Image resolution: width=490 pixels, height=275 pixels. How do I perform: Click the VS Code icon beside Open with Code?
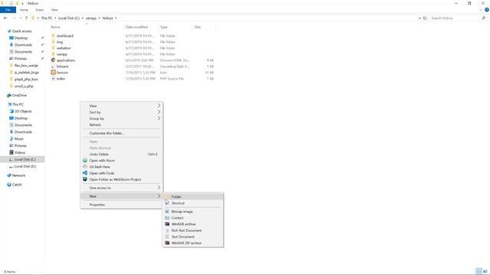(85, 173)
